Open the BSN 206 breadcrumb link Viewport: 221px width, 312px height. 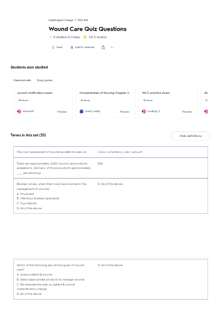coord(83,20)
